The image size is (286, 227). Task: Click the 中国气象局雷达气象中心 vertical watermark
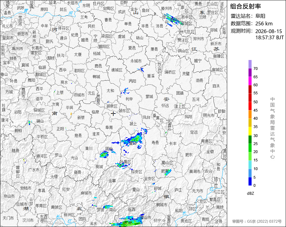(272, 128)
